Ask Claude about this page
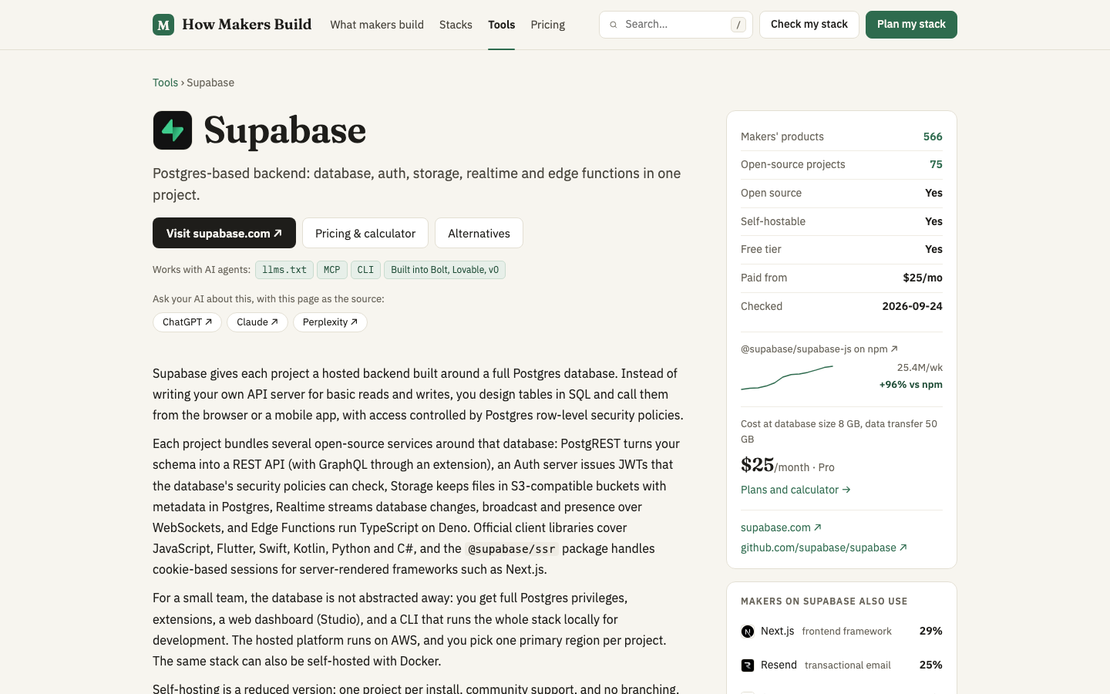This screenshot has width=1110, height=694. [x=257, y=322]
